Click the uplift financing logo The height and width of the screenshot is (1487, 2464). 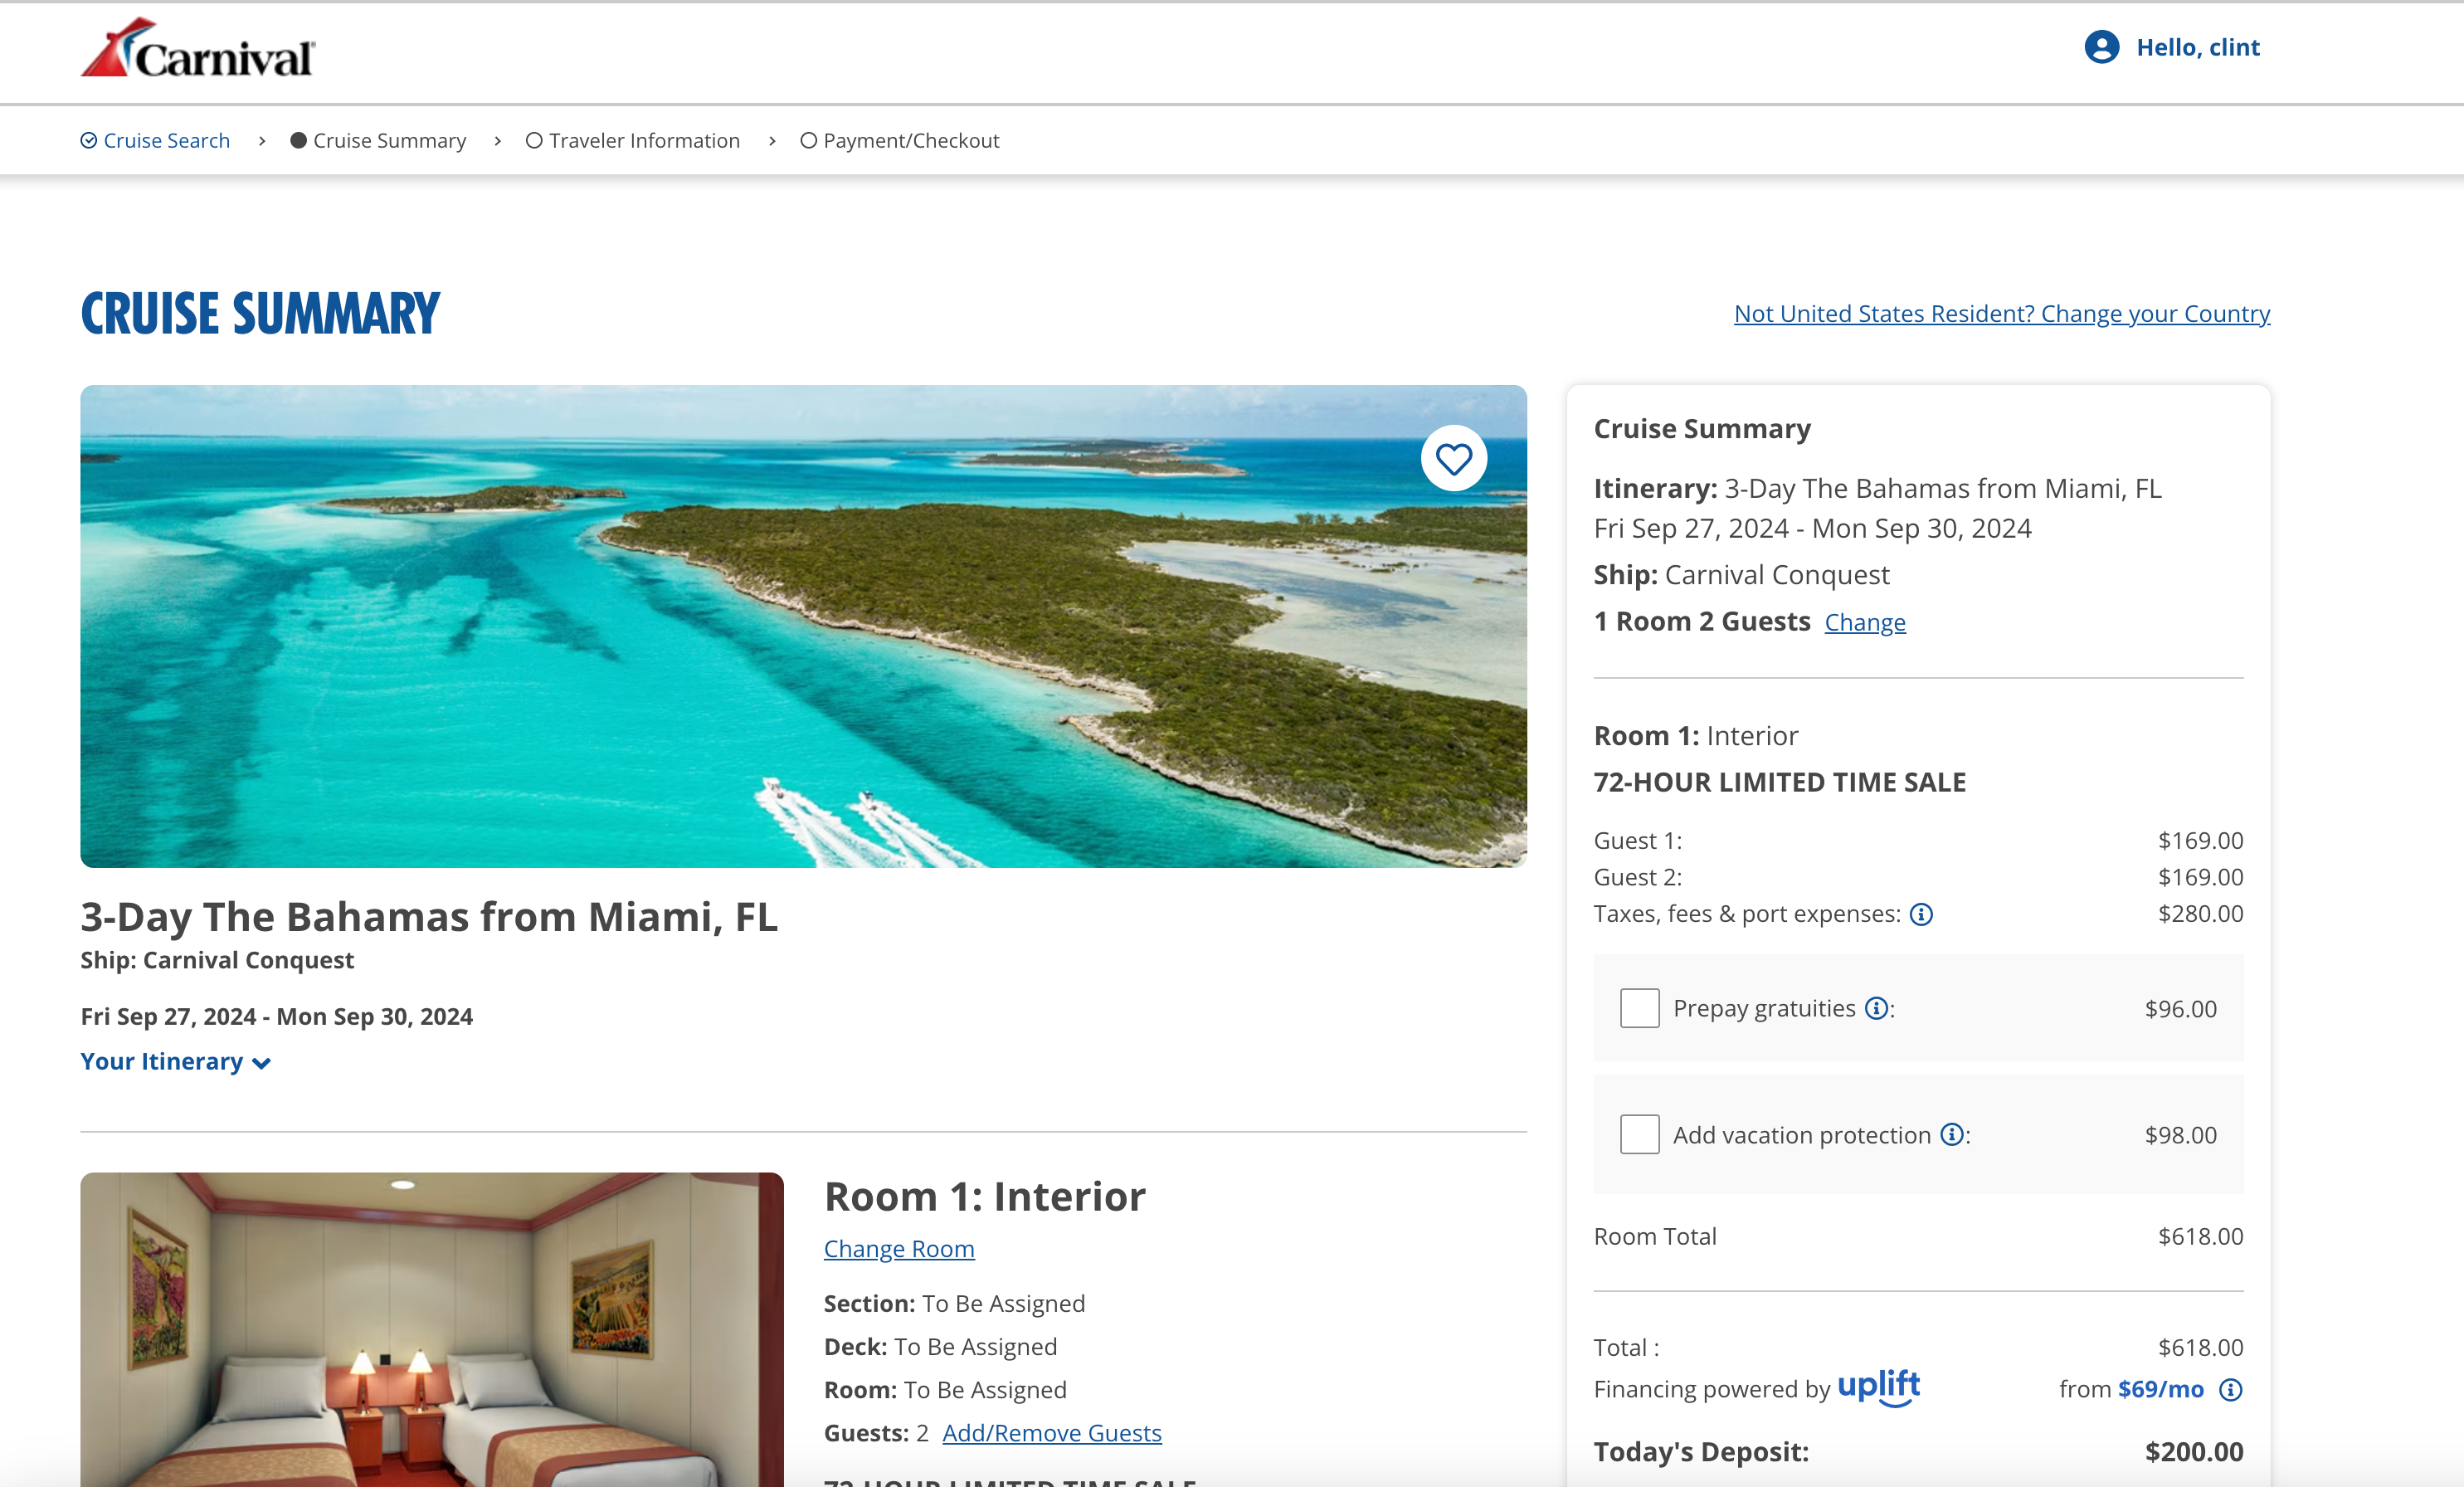pyautogui.click(x=1878, y=1387)
